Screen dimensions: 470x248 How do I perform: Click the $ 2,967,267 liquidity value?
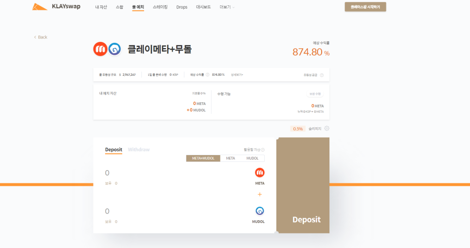point(127,74)
